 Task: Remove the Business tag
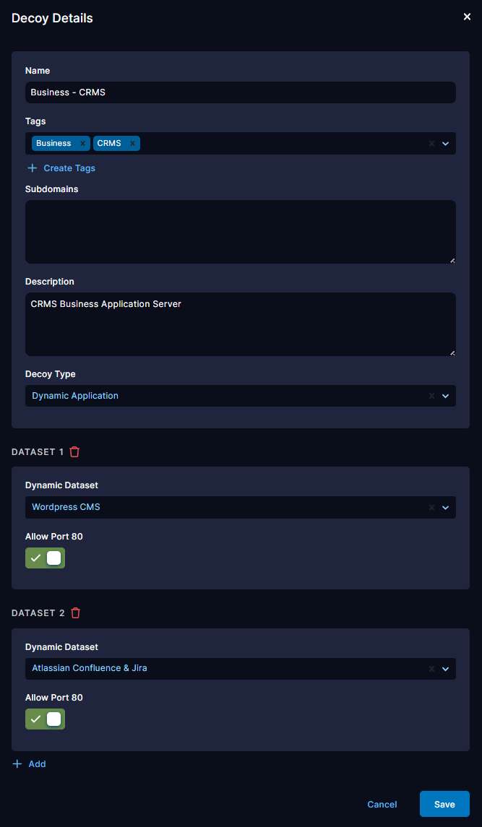[x=82, y=143]
